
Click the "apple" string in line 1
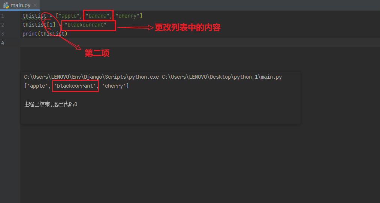(69, 16)
